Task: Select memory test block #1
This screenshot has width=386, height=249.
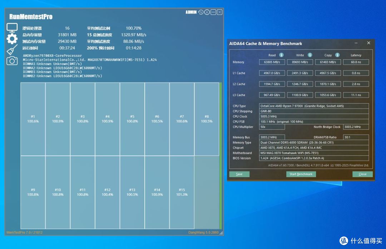Action: point(33,119)
